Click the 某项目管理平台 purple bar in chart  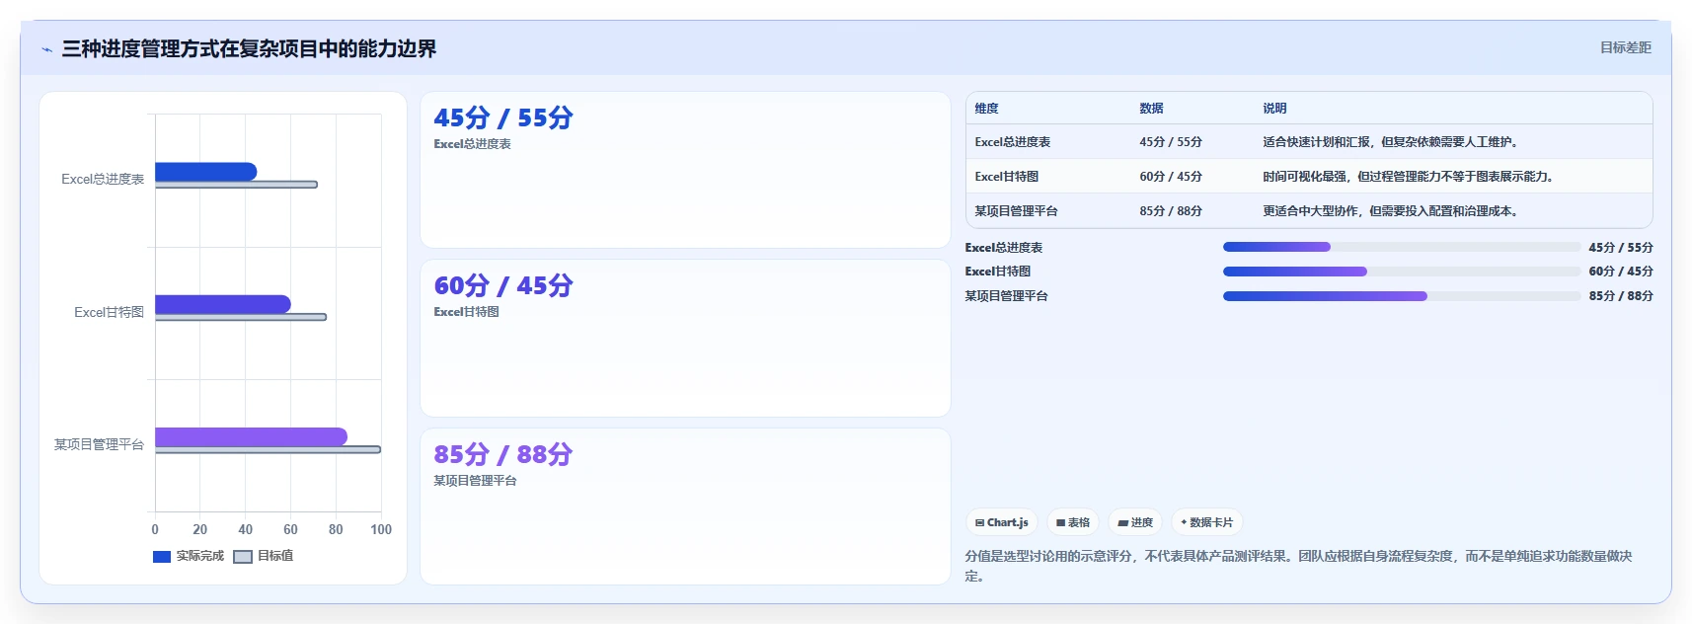click(x=251, y=436)
